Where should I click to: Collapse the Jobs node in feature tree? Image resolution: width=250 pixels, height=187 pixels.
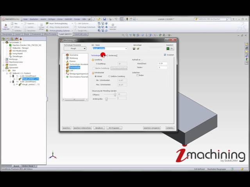click(x=4, y=71)
